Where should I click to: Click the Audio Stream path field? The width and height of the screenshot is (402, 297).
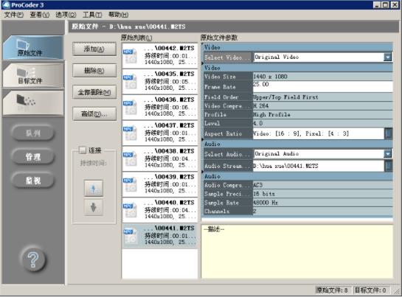click(x=318, y=166)
